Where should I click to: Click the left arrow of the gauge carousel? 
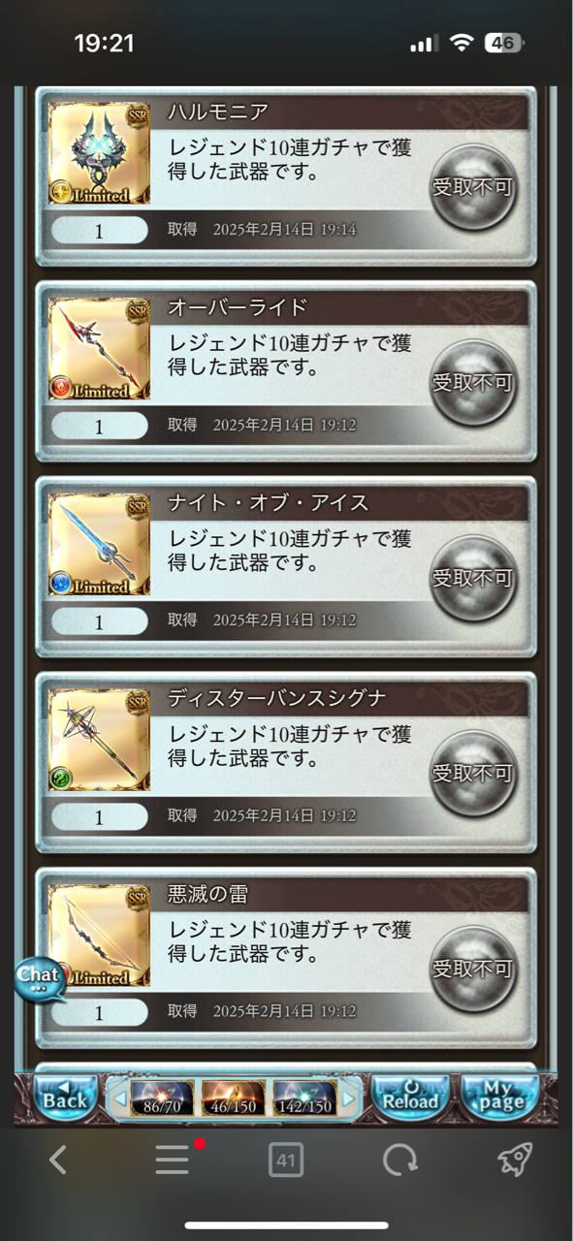118,1098
